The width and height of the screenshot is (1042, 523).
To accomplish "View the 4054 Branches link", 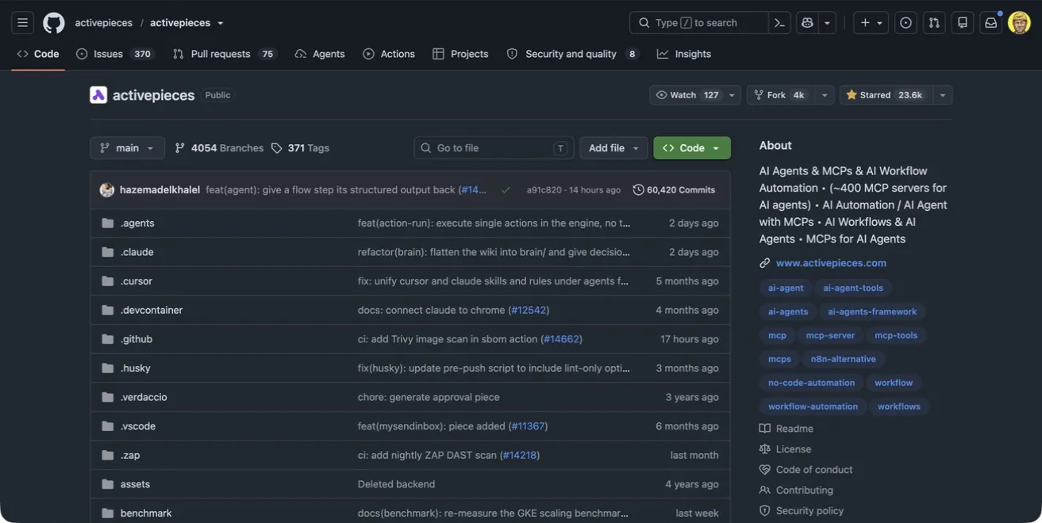I will tap(219, 148).
